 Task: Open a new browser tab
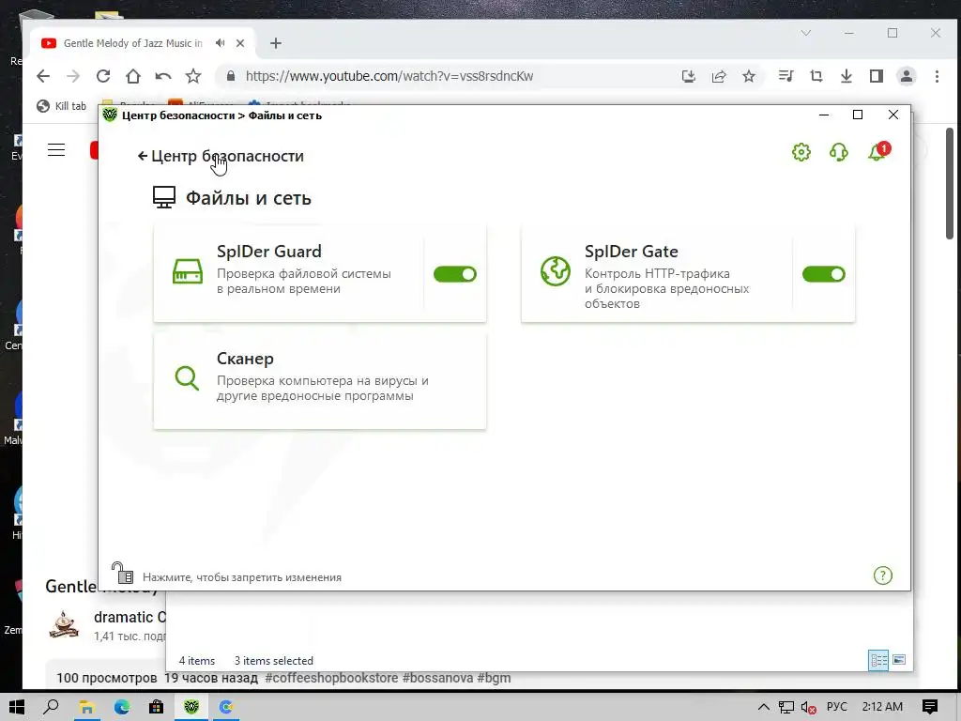(276, 43)
